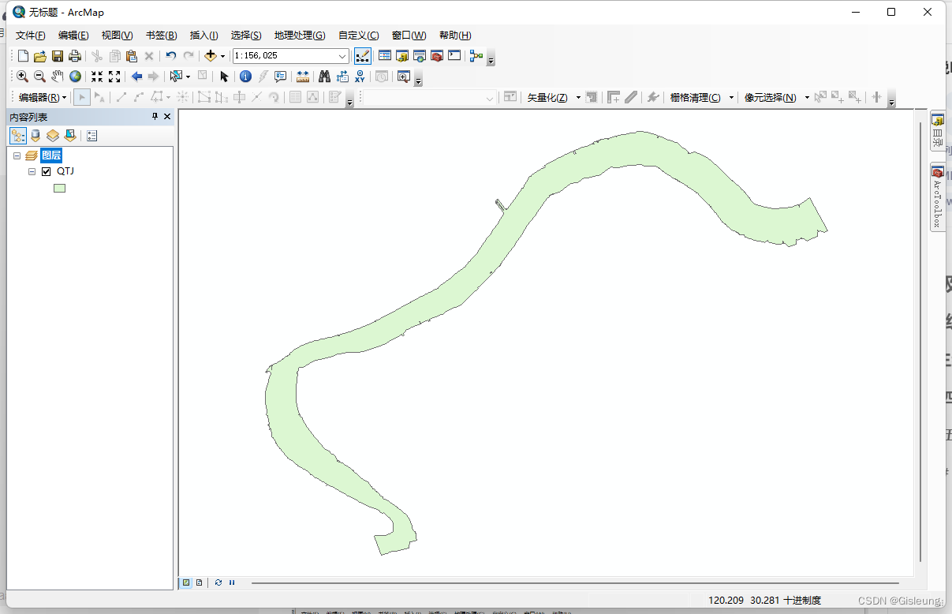This screenshot has height=614, width=952.
Task: Switch to List By Source view
Action: click(35, 136)
